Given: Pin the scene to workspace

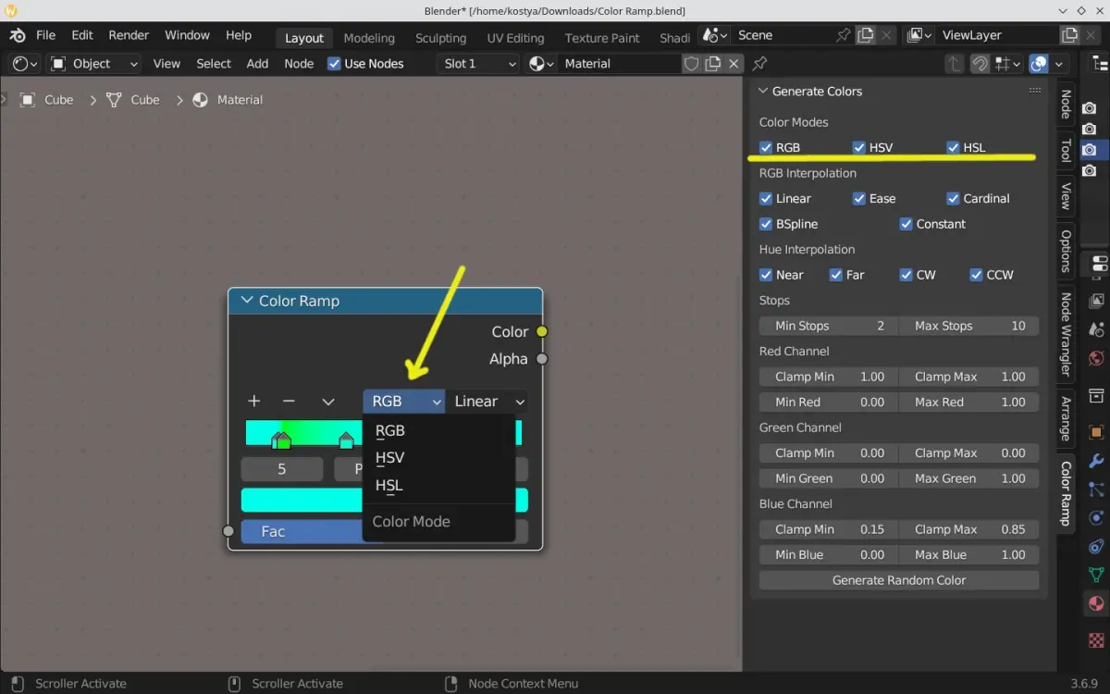Looking at the screenshot, I should (x=844, y=35).
